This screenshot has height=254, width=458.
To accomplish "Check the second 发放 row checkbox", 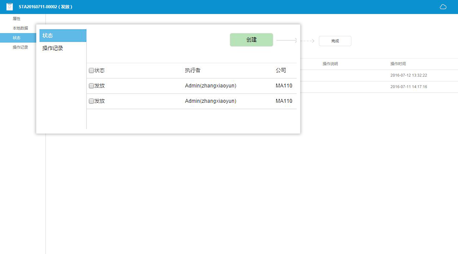I will point(91,101).
